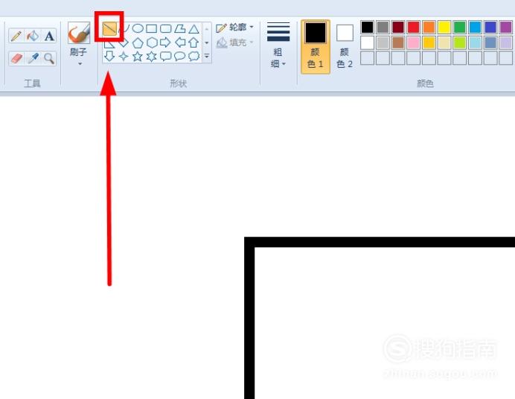Choose the Oval shape
Viewport: 515px width, 399px height.
tap(138, 28)
